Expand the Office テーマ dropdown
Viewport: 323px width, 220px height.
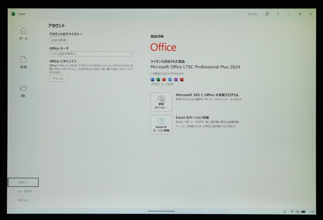pos(91,54)
